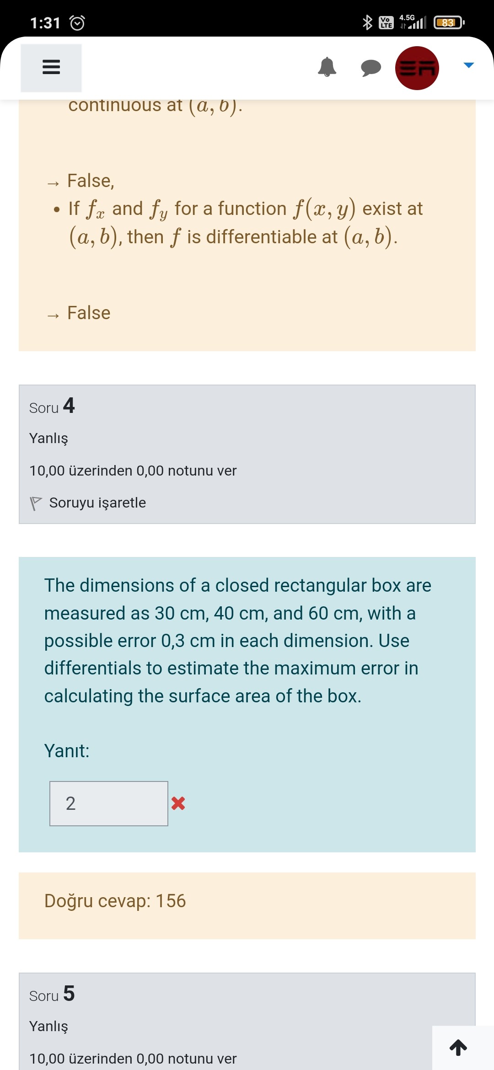This screenshot has height=1070, width=494.
Task: Click the Soruyu işaretle link
Action: [x=98, y=502]
